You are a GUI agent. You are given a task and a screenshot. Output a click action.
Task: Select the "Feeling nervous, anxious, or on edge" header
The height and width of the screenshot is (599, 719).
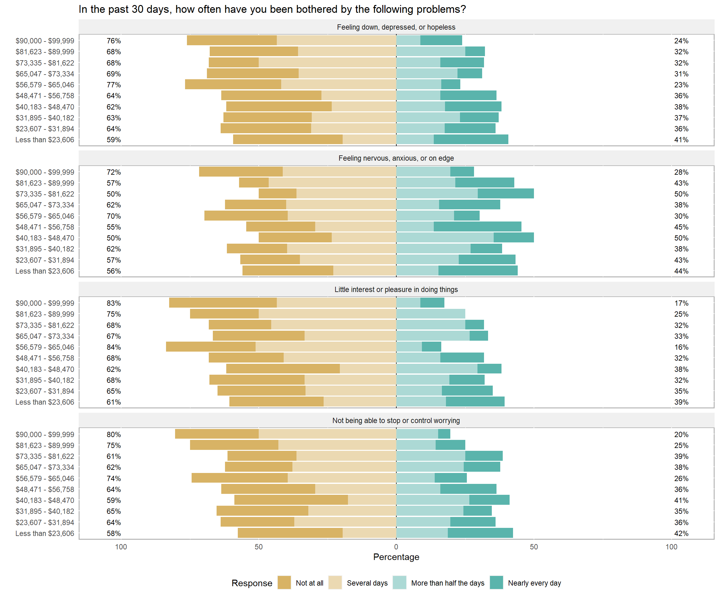point(396,158)
